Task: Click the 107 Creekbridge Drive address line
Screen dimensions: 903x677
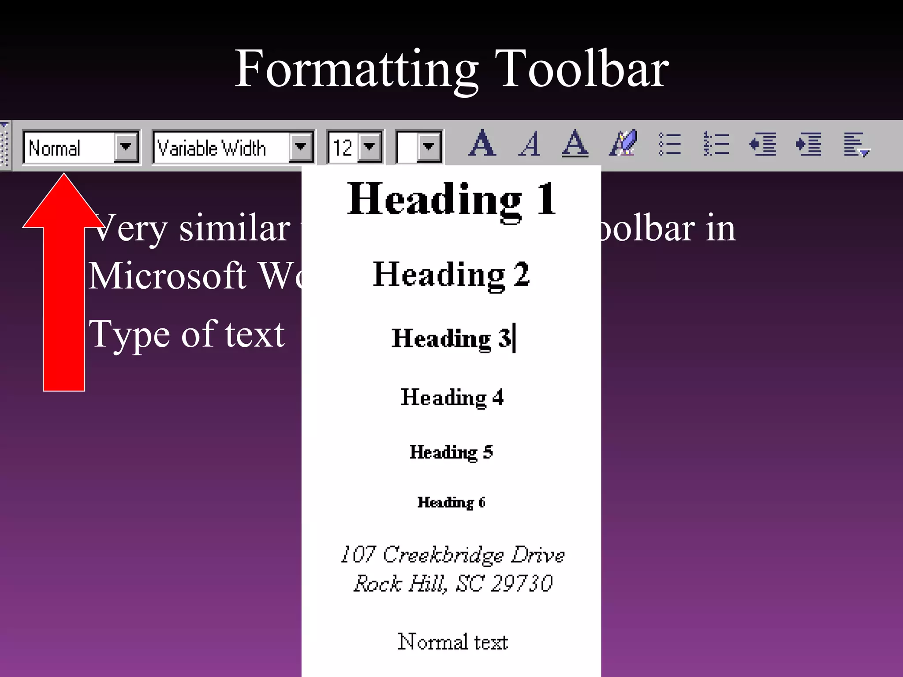Action: click(x=452, y=554)
